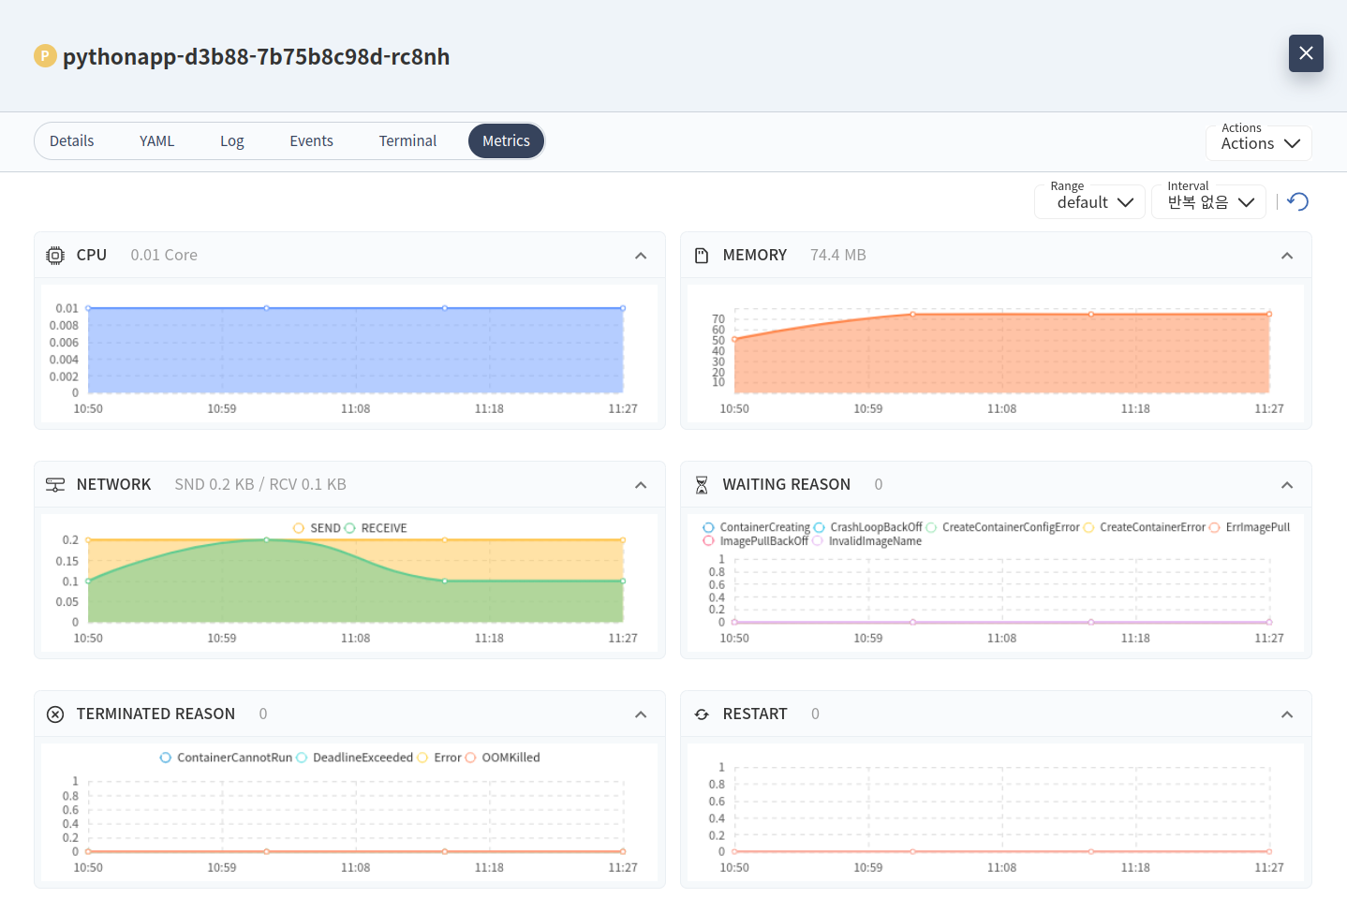This screenshot has height=913, width=1347.
Task: Click the metrics refresh icon
Action: (x=1297, y=201)
